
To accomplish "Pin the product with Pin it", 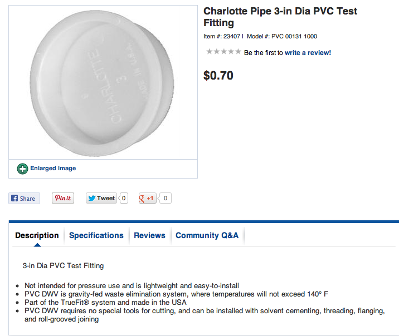I will coord(63,198).
